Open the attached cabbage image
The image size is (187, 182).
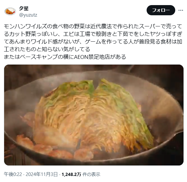point(94,115)
